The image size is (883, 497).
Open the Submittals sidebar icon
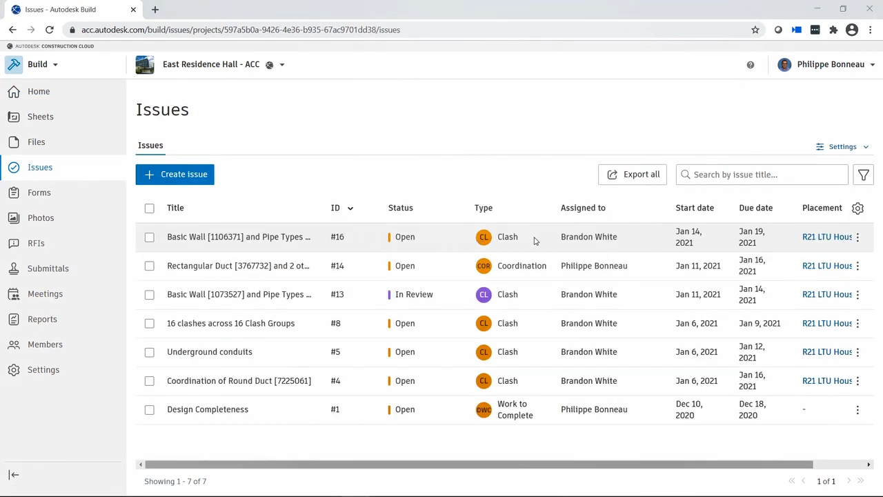pyautogui.click(x=14, y=269)
